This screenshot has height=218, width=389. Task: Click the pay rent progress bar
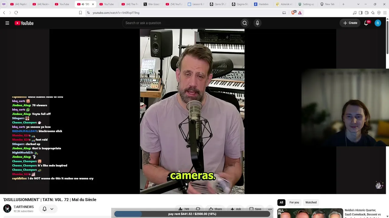[192, 214]
